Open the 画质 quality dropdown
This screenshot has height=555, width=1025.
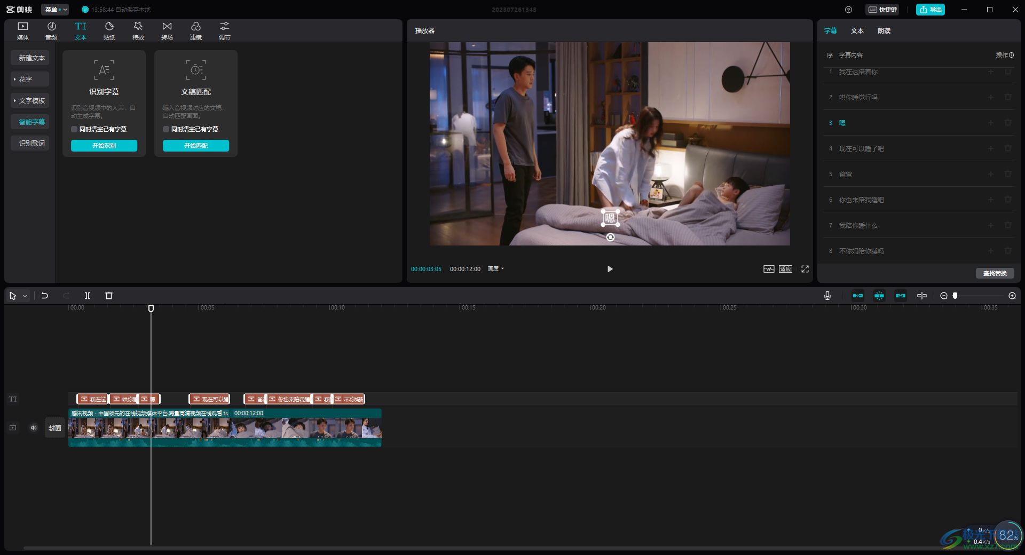(496, 269)
